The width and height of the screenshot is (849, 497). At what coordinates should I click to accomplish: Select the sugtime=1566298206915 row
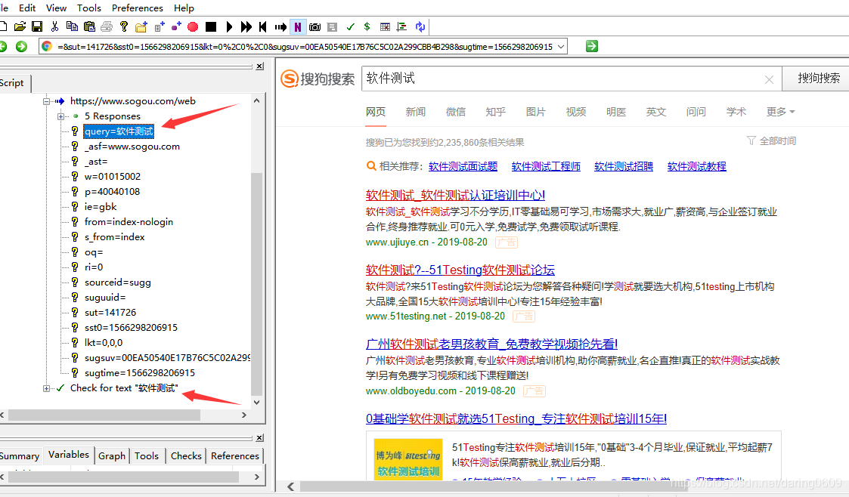[x=140, y=373]
